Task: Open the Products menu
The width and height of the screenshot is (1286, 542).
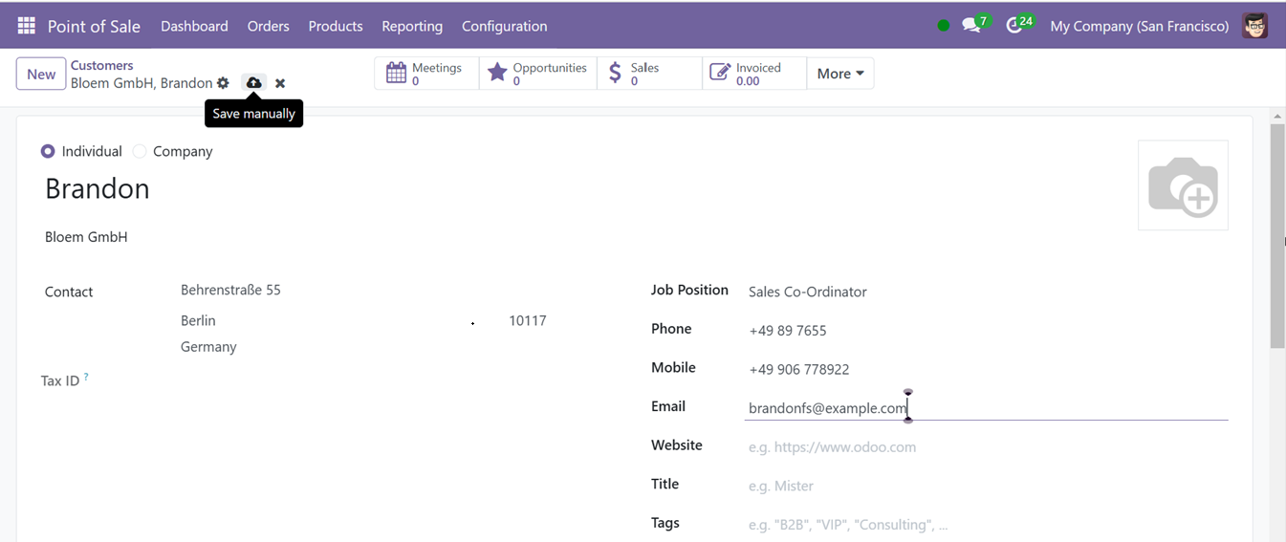Action: point(336,26)
